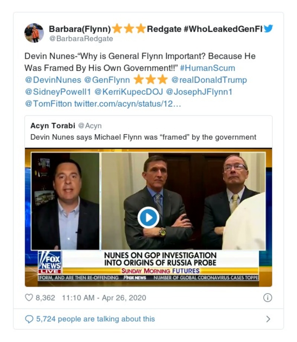Click the @BarbaraRedgate handle
Image resolution: width=297 pixels, height=342 pixels.
coord(81,38)
